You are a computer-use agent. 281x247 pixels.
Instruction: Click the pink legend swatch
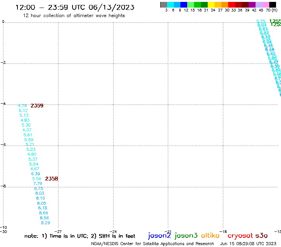[x=265, y=5]
